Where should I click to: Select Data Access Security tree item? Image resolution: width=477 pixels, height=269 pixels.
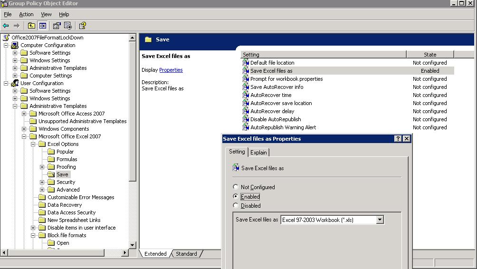tap(71, 212)
